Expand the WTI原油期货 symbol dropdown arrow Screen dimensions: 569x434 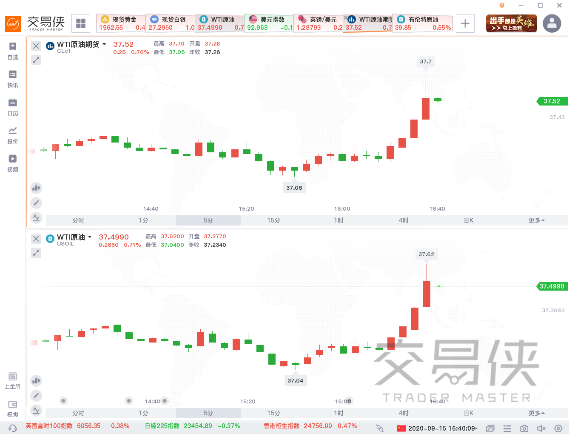coord(104,44)
